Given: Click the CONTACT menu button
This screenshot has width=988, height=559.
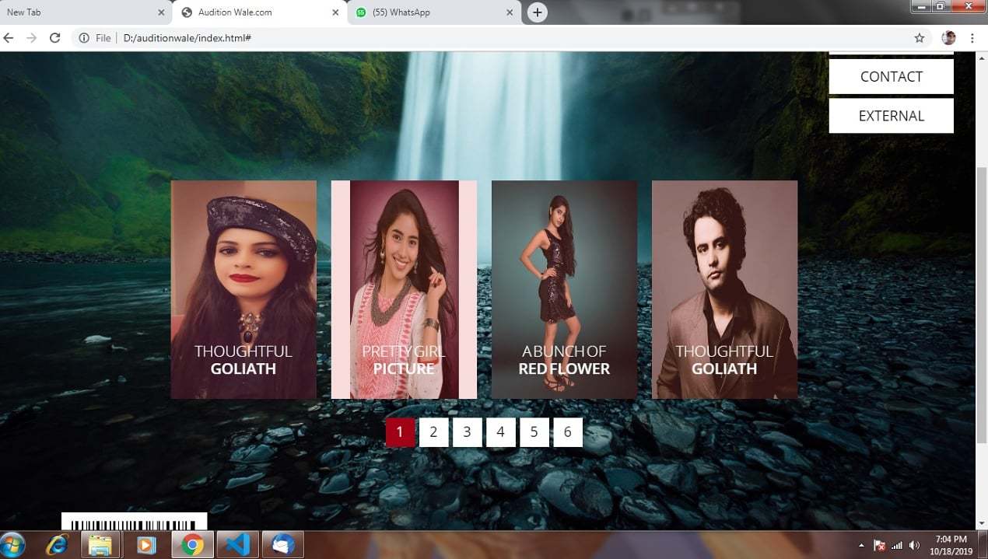Looking at the screenshot, I should [891, 77].
